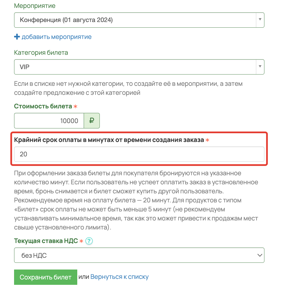Click the без НДС select text
This screenshot has height=291, width=283.
34,255
